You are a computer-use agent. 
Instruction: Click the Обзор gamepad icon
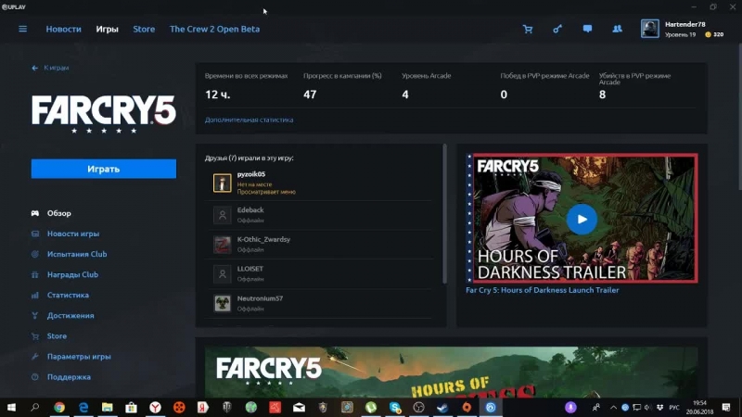pyautogui.click(x=35, y=213)
